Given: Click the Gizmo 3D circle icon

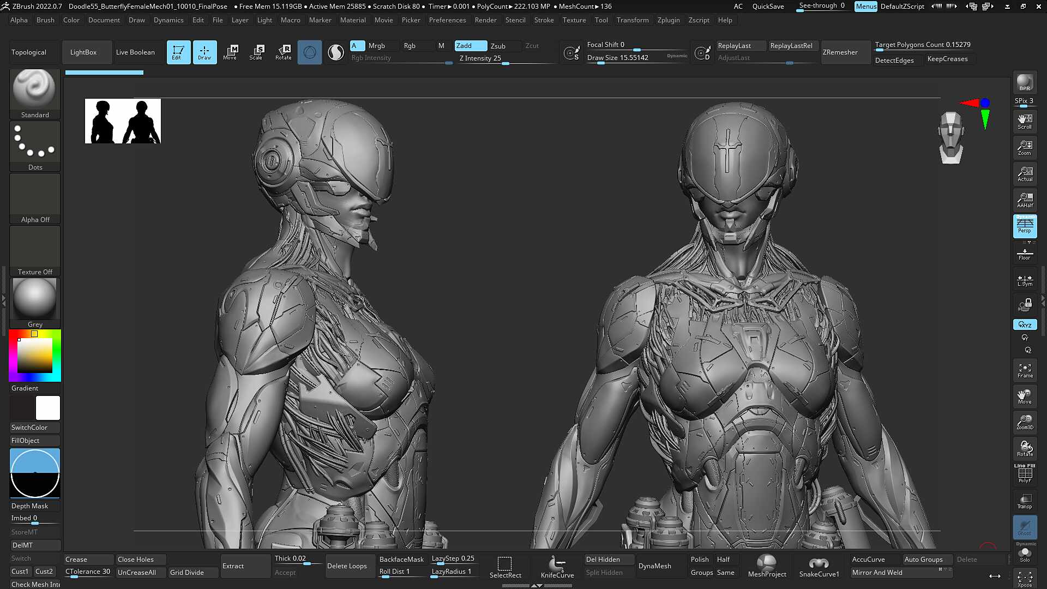Looking at the screenshot, I should [x=310, y=52].
